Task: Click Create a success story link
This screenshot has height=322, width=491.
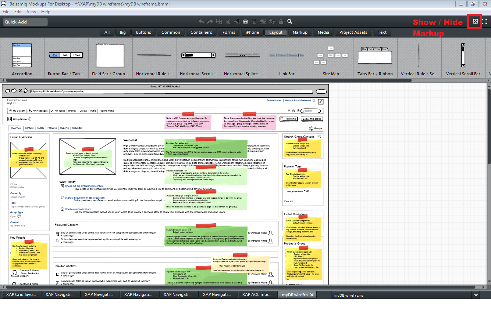Action: 78,209
